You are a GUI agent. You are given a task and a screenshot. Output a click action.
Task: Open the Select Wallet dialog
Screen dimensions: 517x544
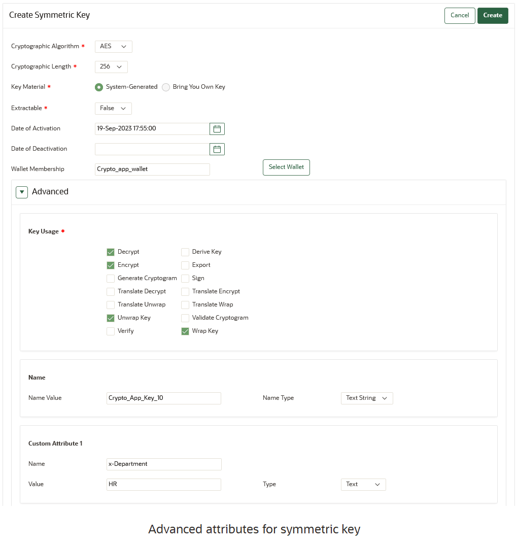[x=286, y=167]
